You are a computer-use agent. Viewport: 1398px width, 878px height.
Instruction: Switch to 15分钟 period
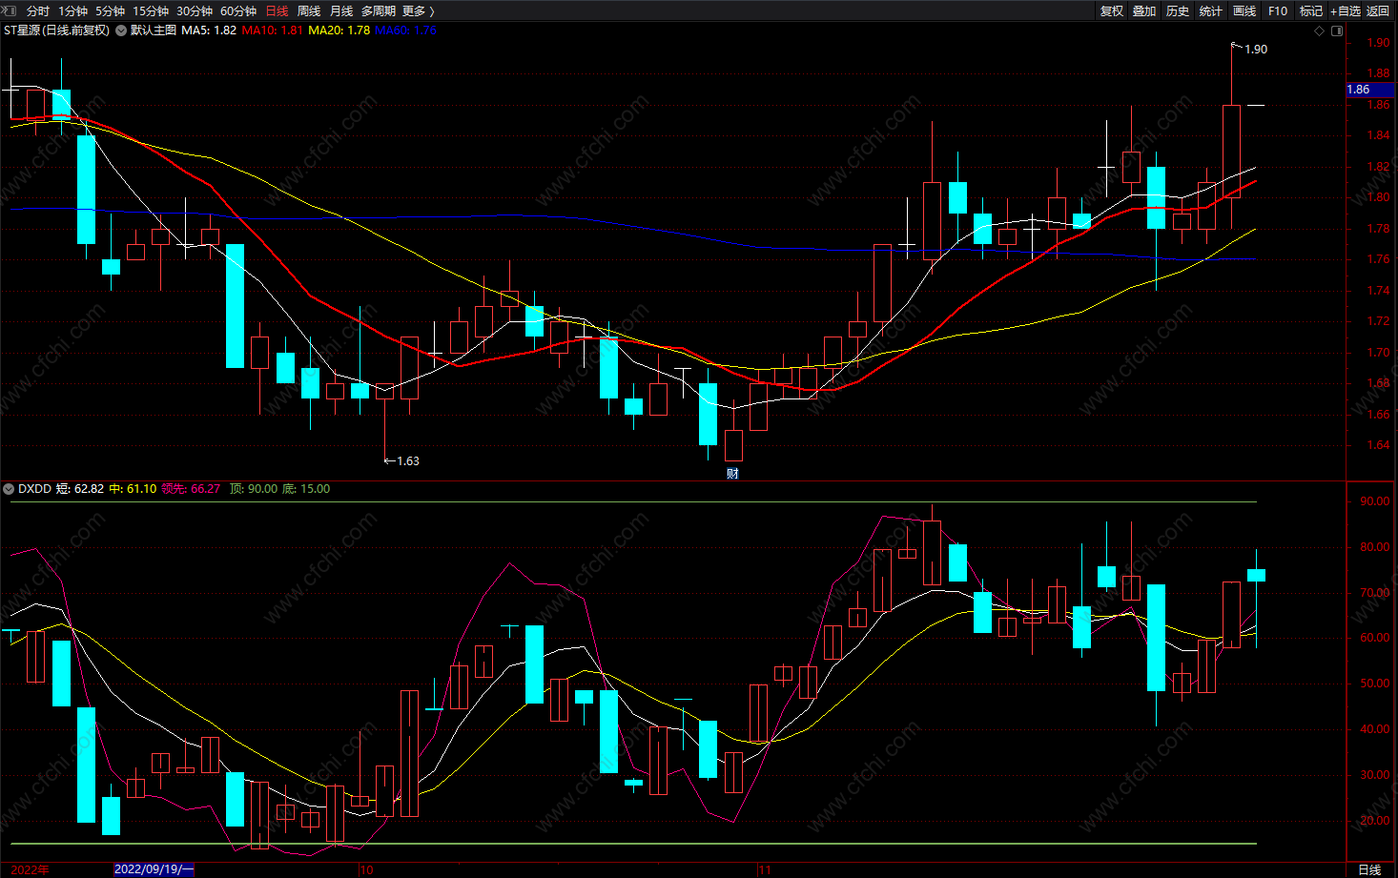coord(151,10)
